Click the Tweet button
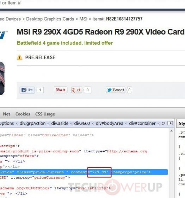The width and height of the screenshot is (185, 198). [x=116, y=90]
